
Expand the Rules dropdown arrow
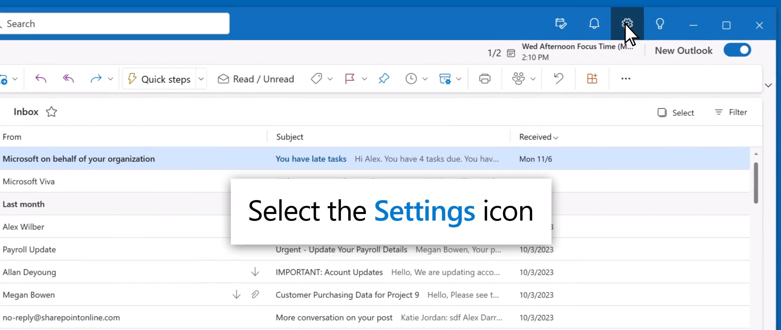pos(459,79)
